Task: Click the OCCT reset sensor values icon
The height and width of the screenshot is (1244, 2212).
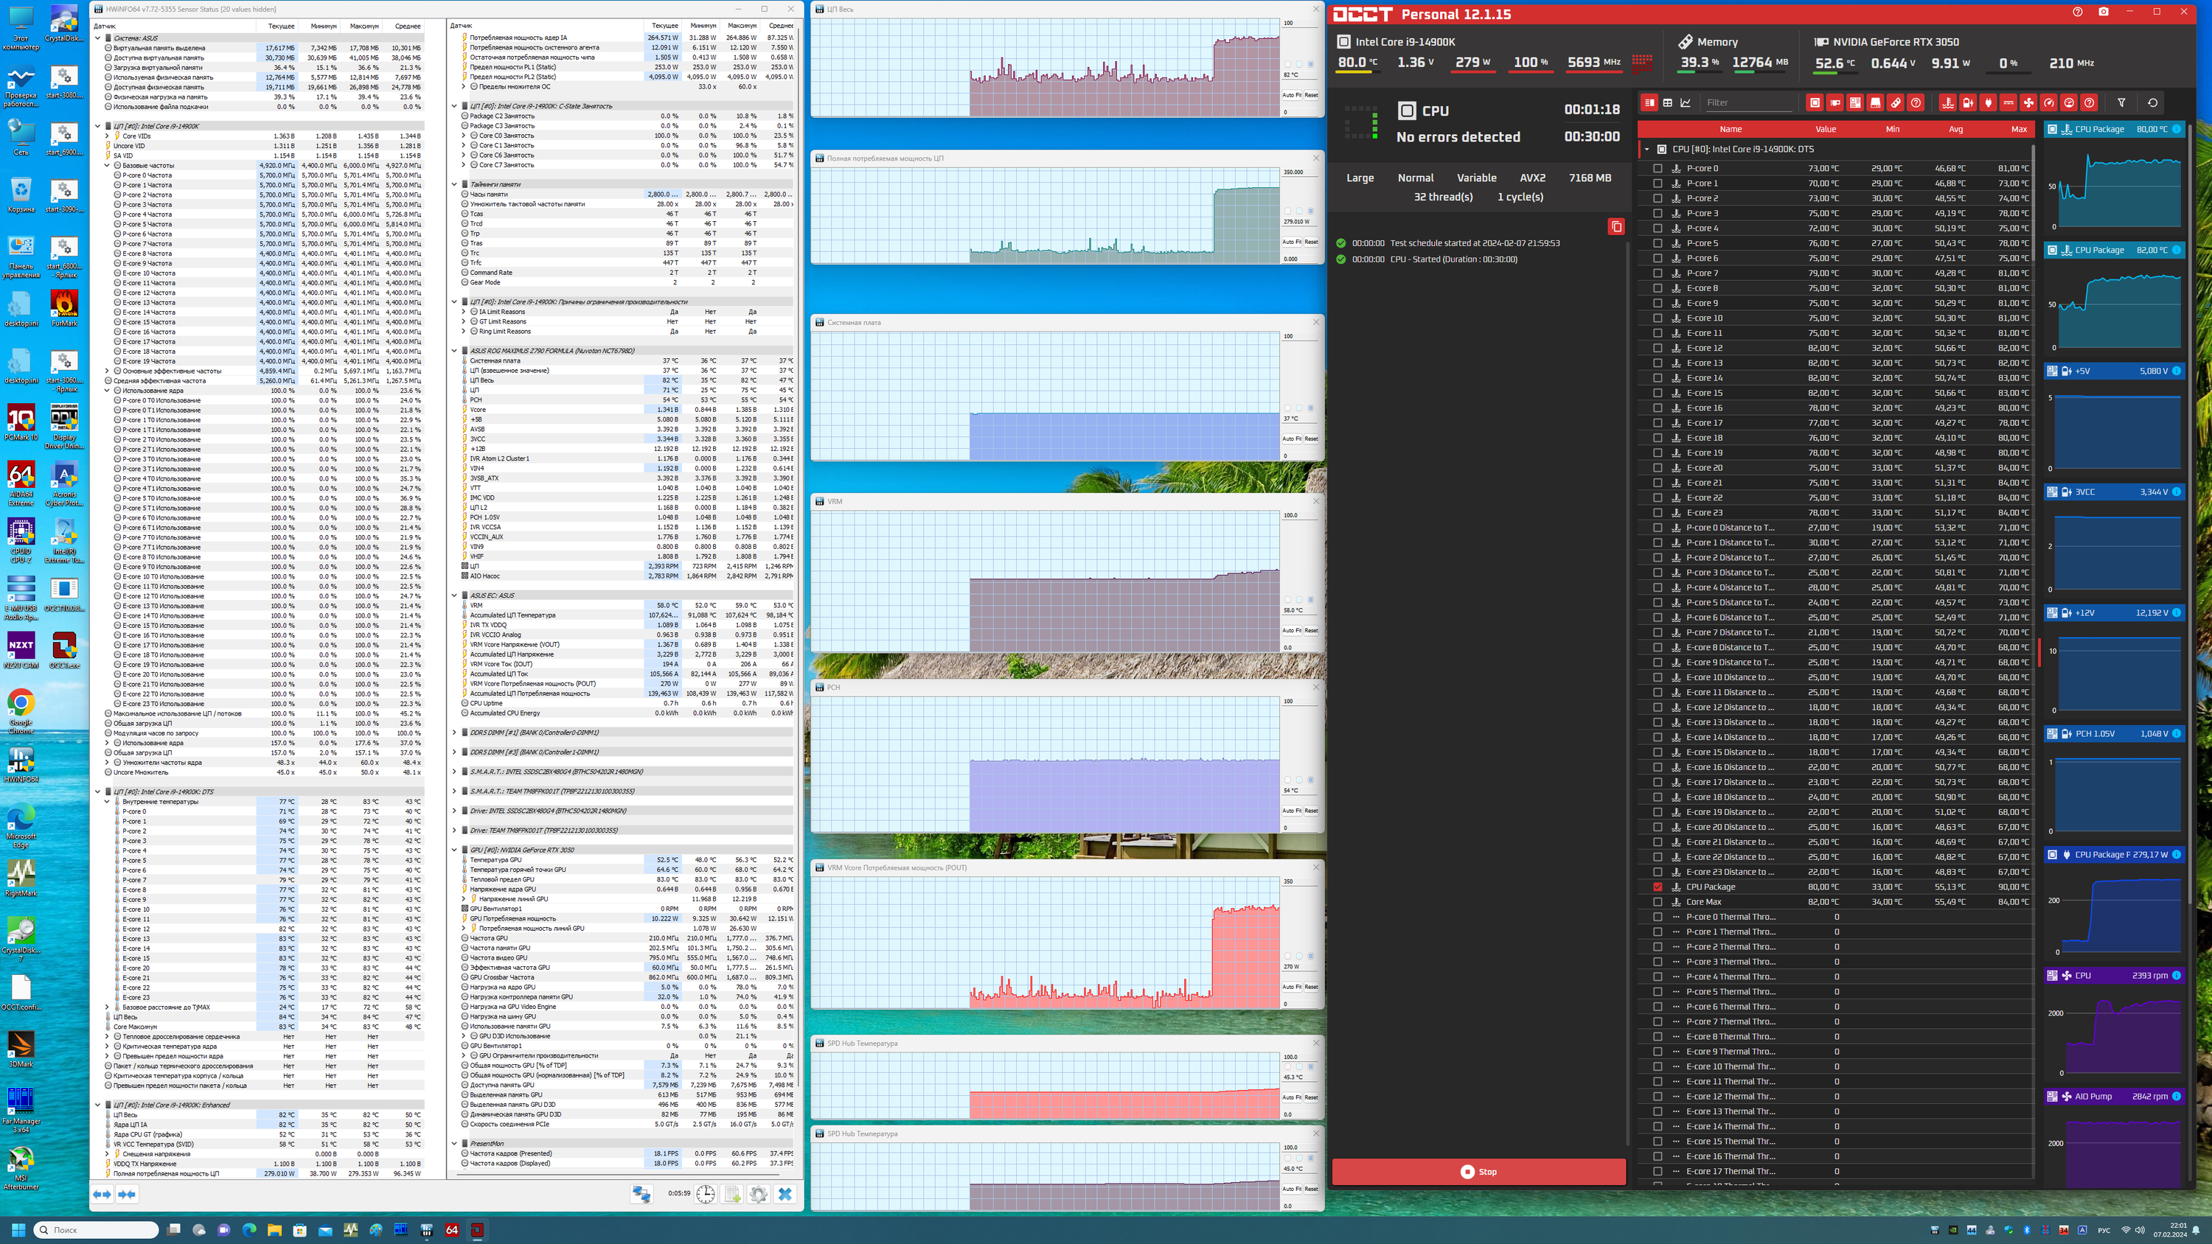Action: click(x=2153, y=102)
